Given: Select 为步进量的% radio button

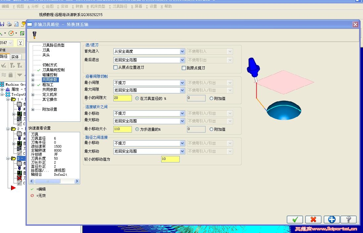Looking at the screenshot, I should coord(137,129).
